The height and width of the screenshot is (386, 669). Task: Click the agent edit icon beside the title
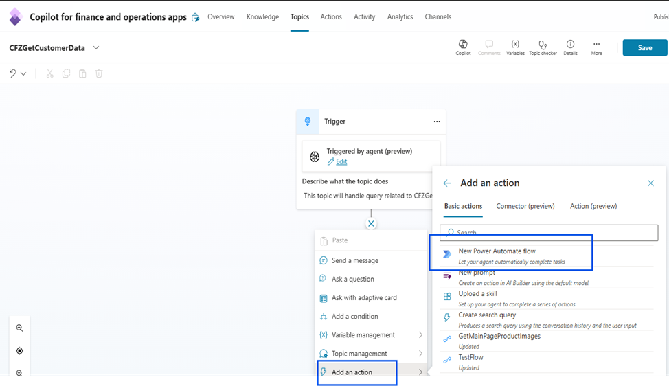click(195, 17)
